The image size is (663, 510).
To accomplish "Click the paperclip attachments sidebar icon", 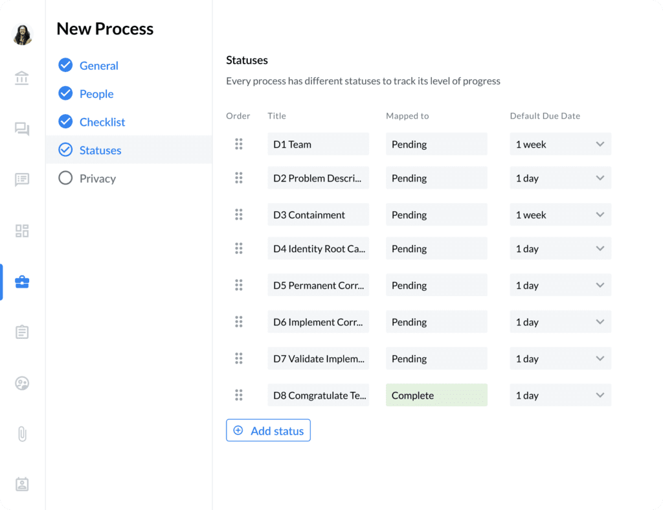I will coord(22,434).
